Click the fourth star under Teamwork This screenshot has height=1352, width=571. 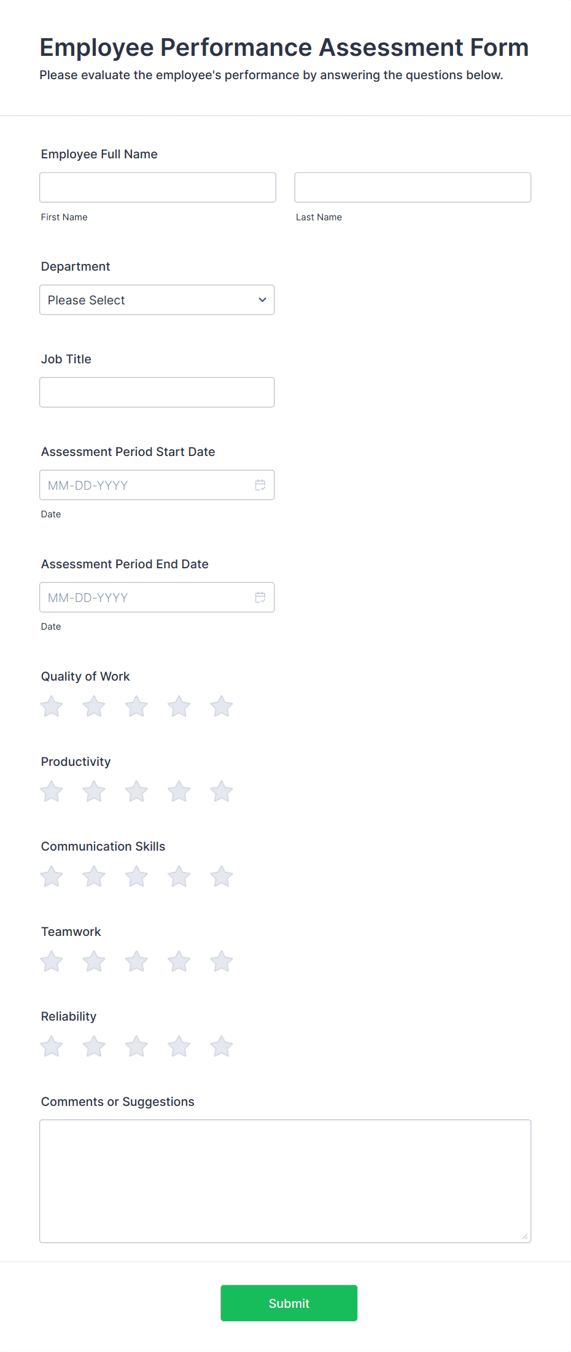(179, 961)
